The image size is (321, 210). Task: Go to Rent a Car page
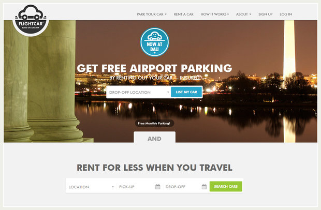tap(184, 14)
